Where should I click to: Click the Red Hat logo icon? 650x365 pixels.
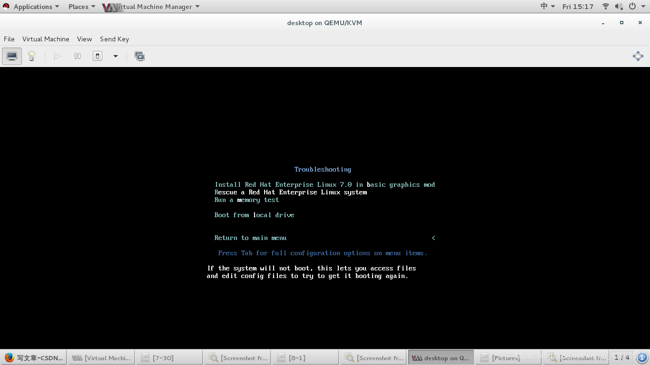(6, 6)
